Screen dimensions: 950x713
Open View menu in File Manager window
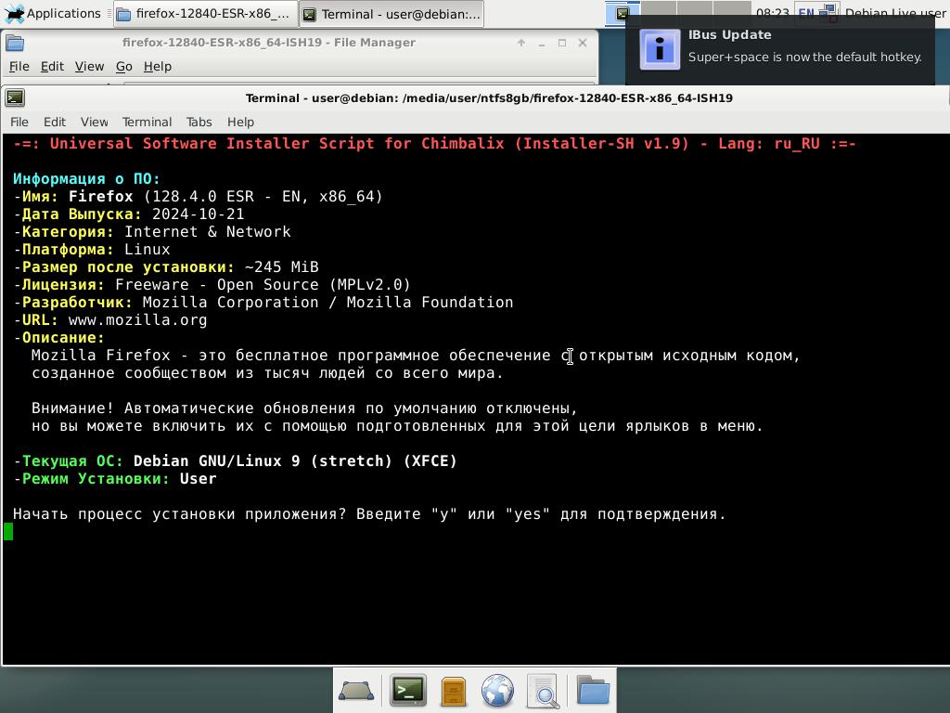pos(89,66)
